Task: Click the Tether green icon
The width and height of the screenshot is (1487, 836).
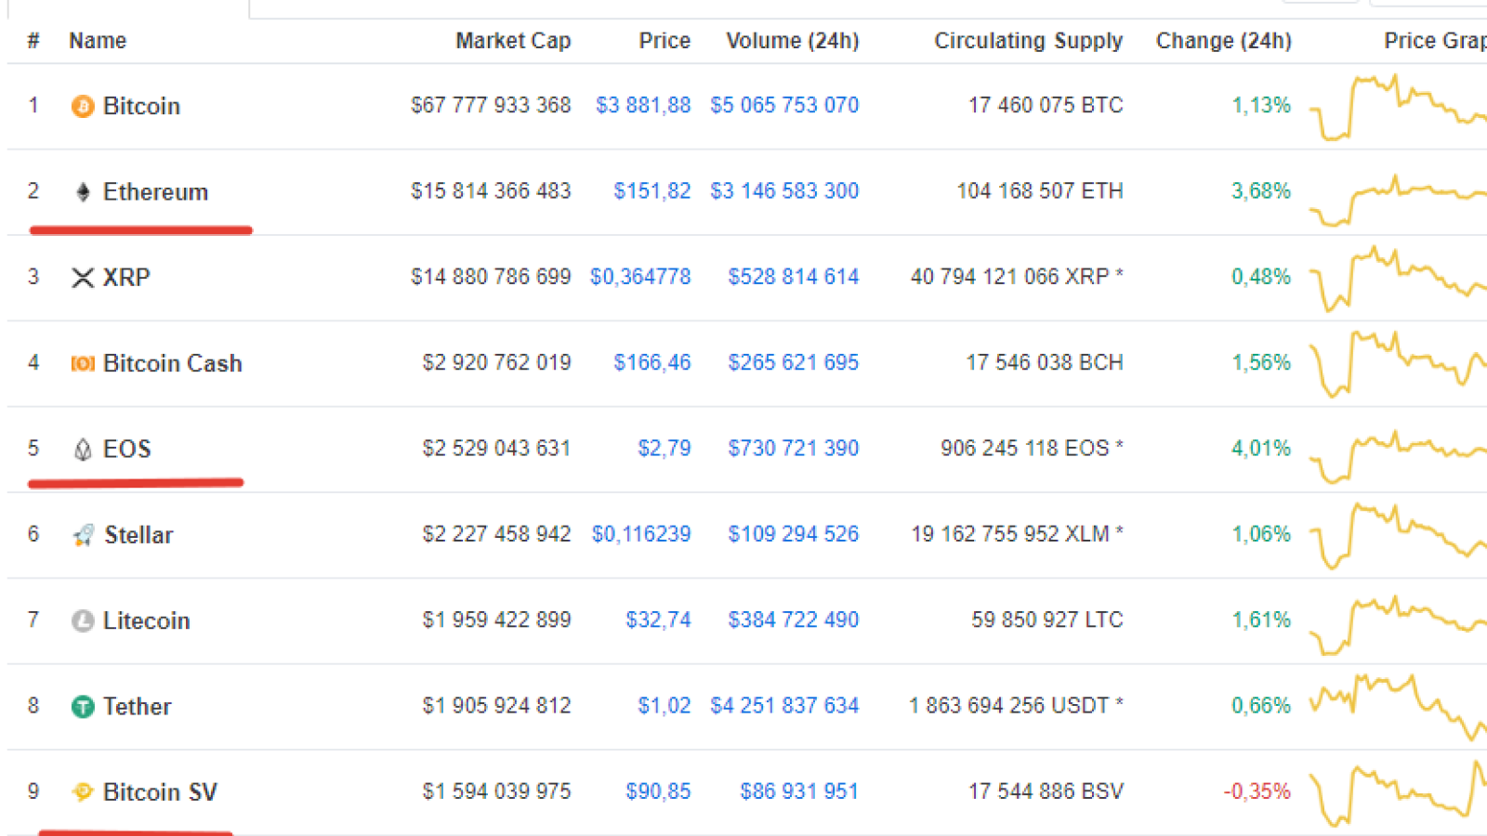Action: [x=83, y=707]
